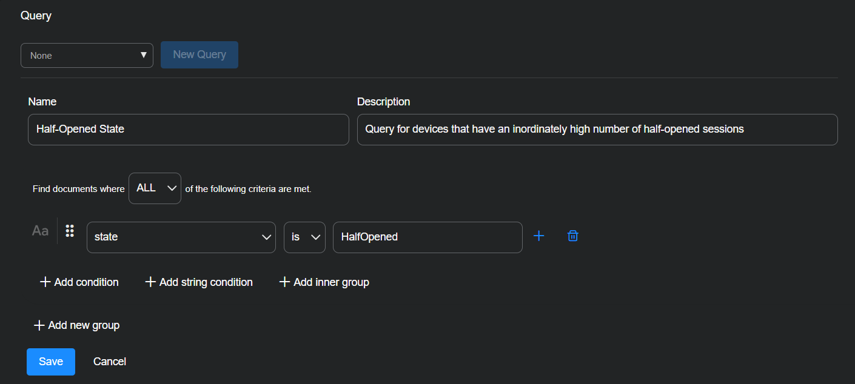Click the Name field with Half-Opened State

pyautogui.click(x=188, y=130)
